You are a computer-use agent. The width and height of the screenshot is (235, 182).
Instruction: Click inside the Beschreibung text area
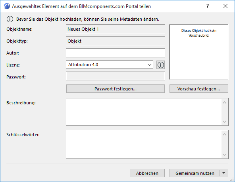click(144, 112)
